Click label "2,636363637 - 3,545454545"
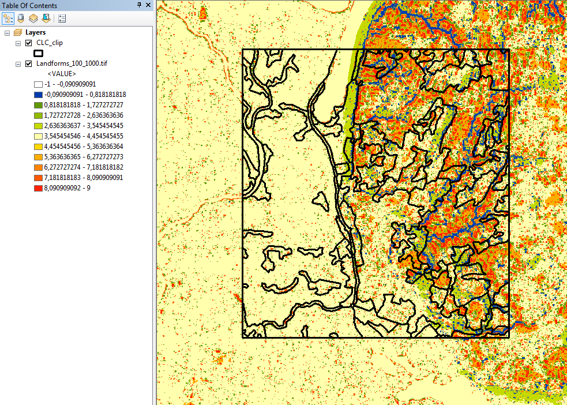567x405 pixels. click(84, 126)
